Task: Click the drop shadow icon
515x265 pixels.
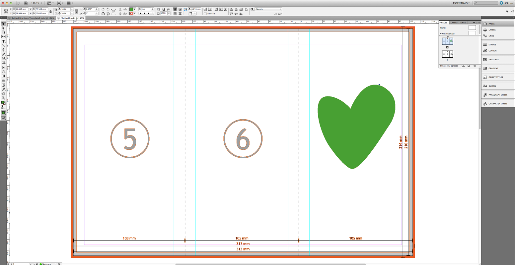Action: click(x=164, y=9)
